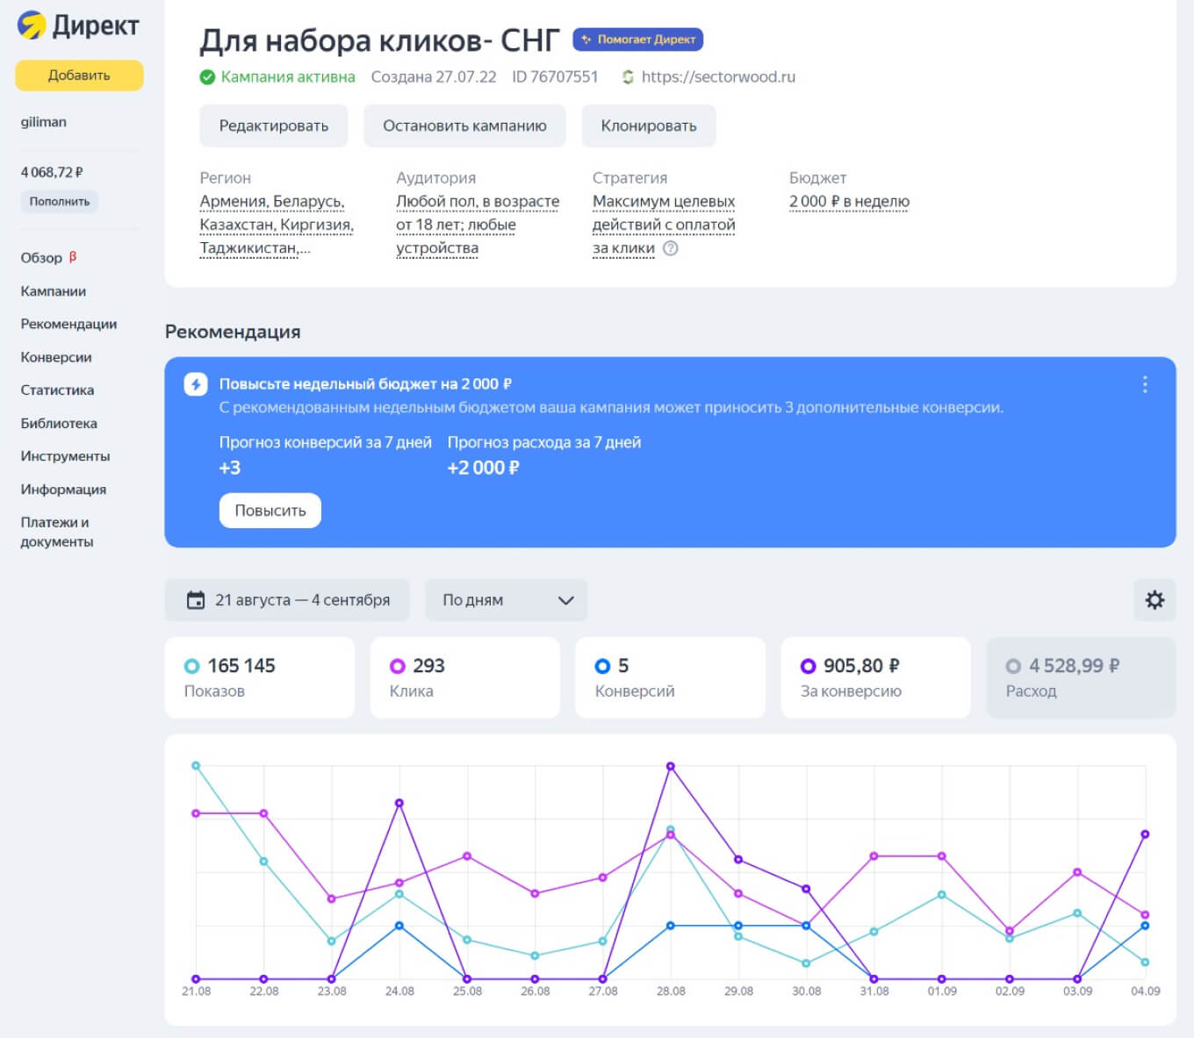
Task: Go to Статистика in sidebar menu
Action: tap(57, 390)
